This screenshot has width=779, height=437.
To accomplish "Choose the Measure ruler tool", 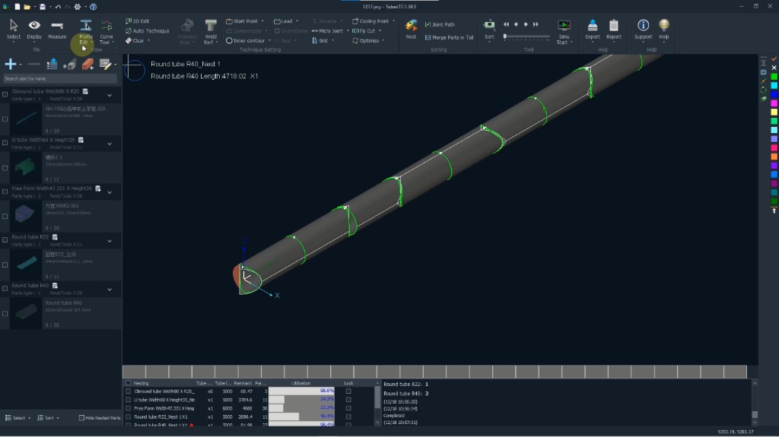I will (57, 30).
